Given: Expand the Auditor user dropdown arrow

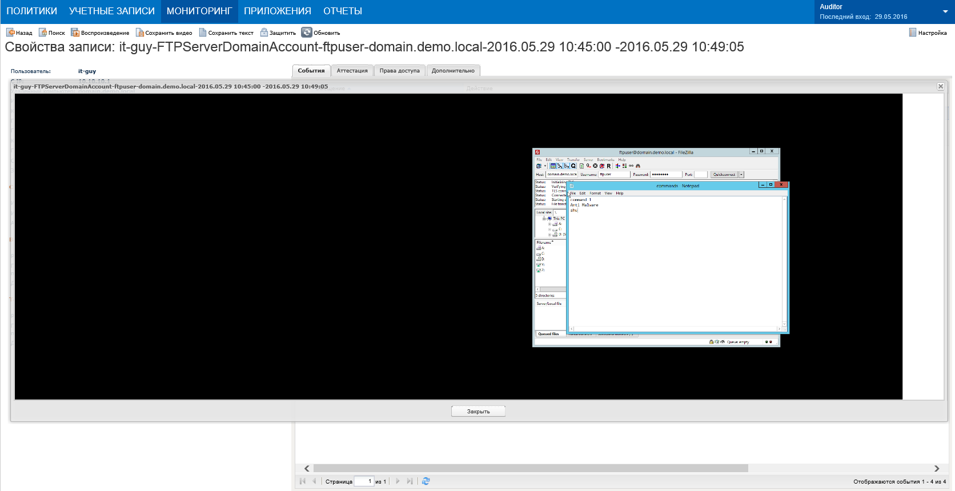Looking at the screenshot, I should (x=945, y=12).
